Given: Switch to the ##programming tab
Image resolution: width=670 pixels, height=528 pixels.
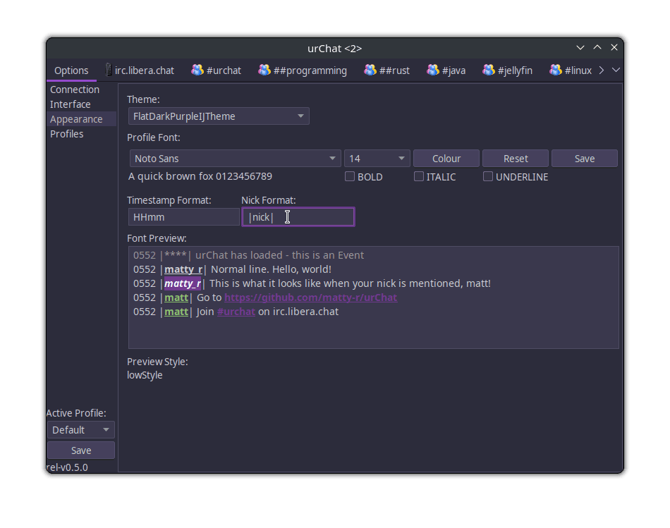Looking at the screenshot, I should point(303,70).
